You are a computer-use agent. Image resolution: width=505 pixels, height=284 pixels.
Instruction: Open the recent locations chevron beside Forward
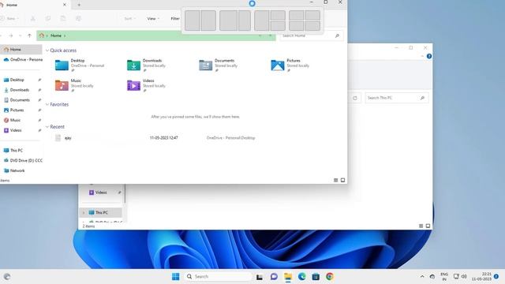[x=21, y=35]
